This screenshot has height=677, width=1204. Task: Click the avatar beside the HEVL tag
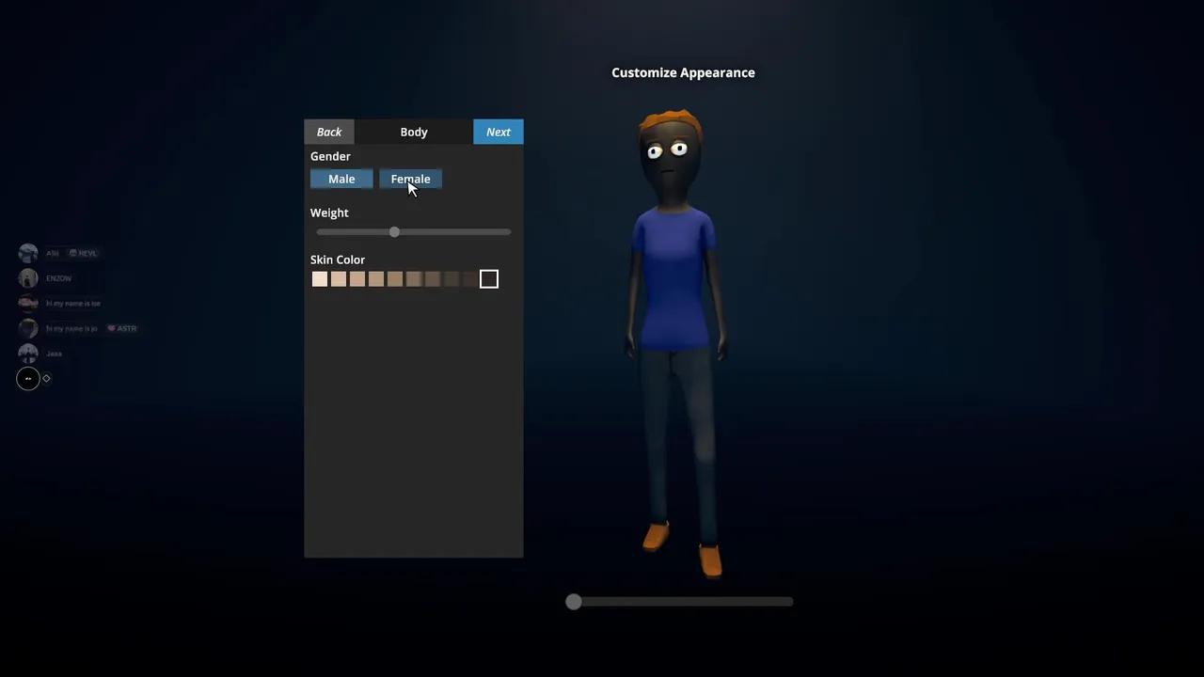pos(28,253)
